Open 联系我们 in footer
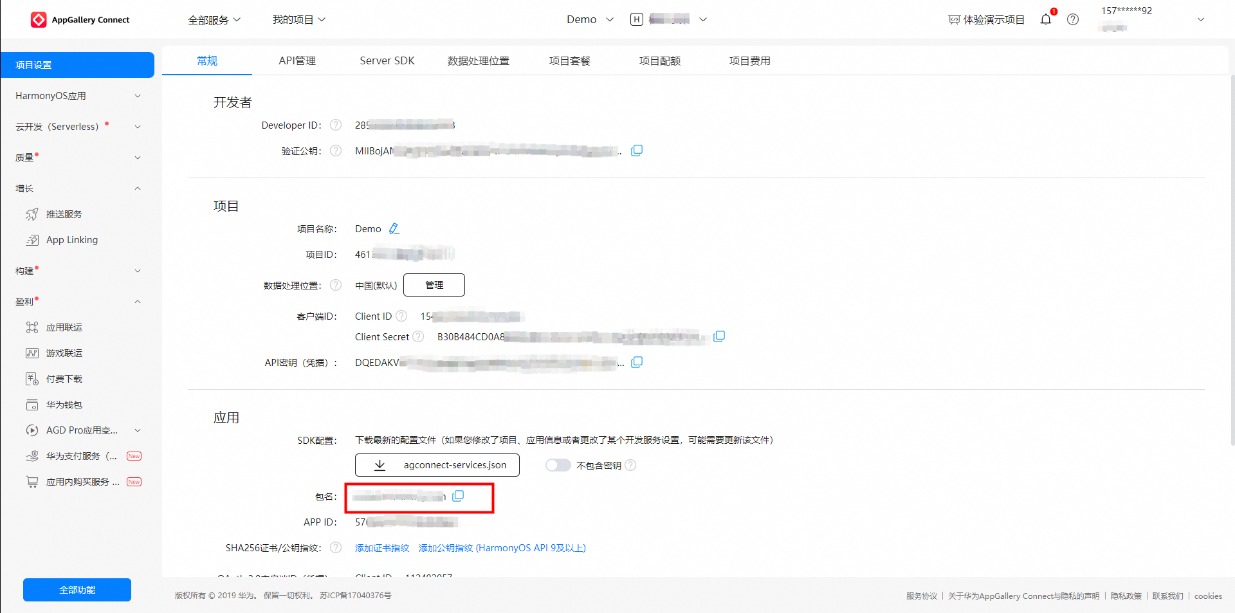1235x613 pixels. point(1167,596)
